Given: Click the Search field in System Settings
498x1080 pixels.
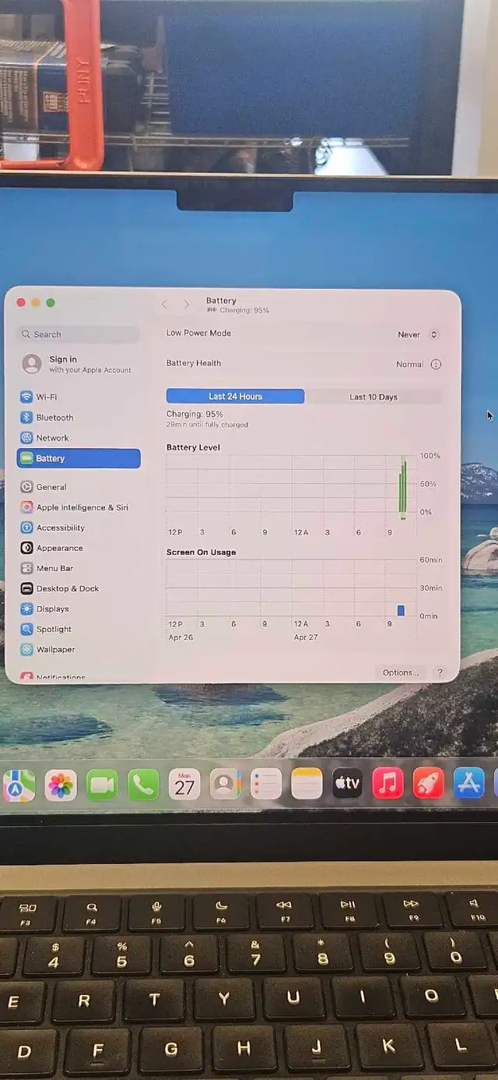Looking at the screenshot, I should coord(79,334).
